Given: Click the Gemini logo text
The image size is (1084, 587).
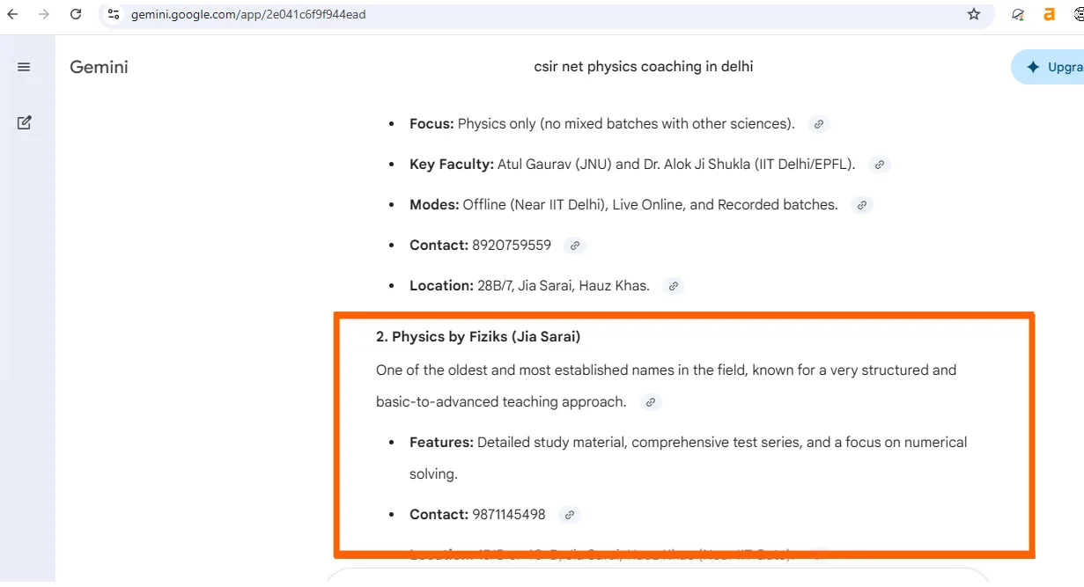Looking at the screenshot, I should (99, 67).
